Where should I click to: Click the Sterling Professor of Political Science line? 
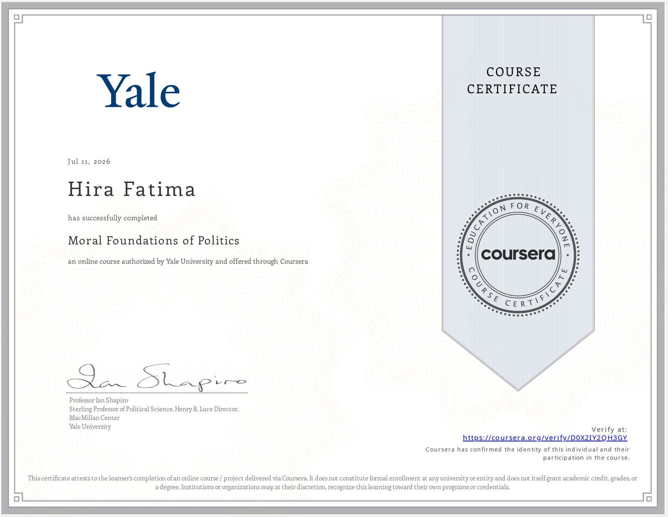pos(154,409)
